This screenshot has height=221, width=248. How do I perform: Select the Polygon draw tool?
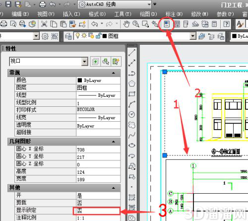click(132, 83)
